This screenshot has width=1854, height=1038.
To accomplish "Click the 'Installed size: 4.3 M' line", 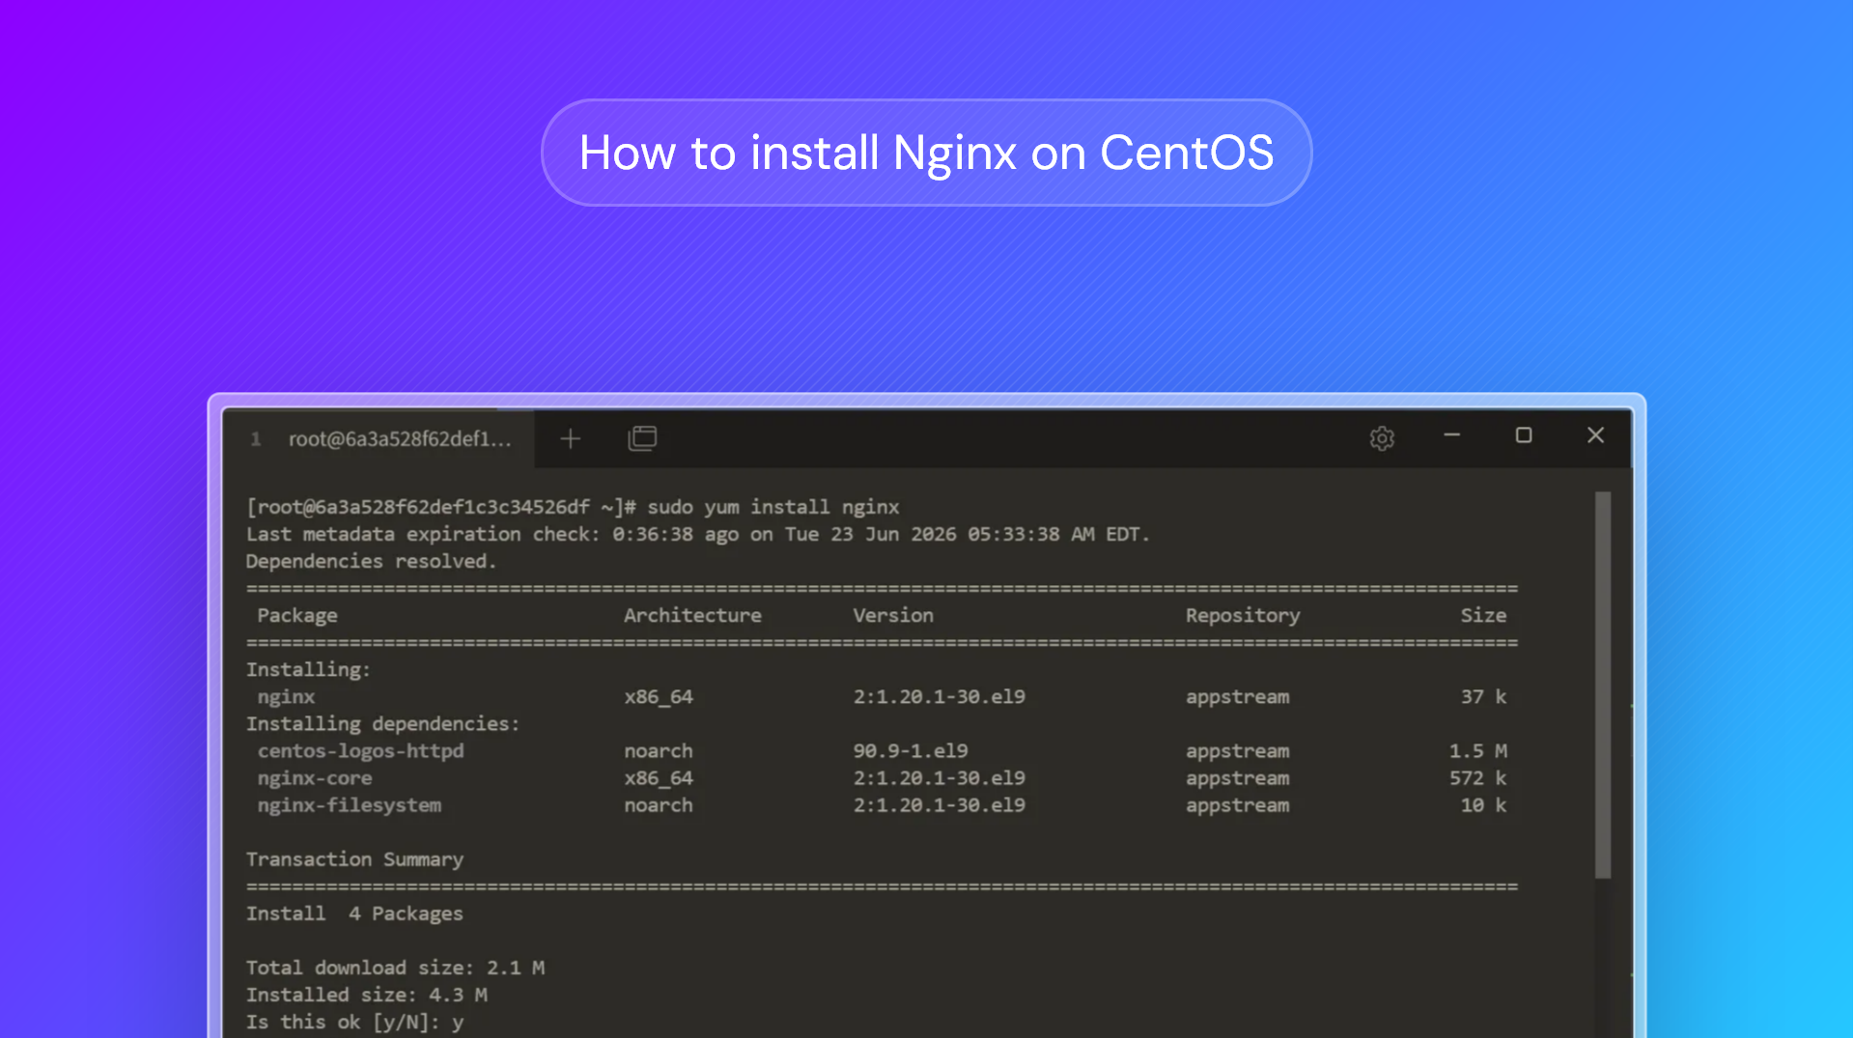I will [x=366, y=995].
